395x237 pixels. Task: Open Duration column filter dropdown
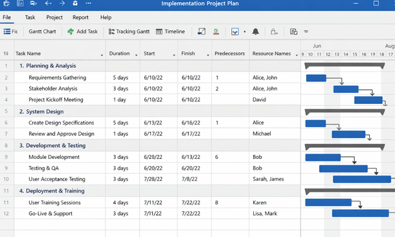136,55
